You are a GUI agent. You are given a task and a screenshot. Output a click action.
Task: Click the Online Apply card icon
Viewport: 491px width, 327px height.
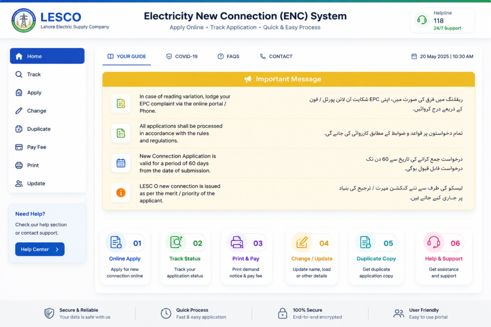116,242
